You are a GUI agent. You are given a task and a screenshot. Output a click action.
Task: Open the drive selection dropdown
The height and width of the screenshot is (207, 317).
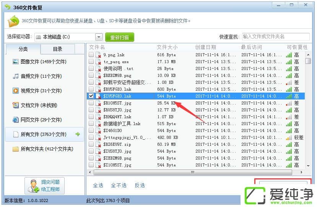[99, 37]
